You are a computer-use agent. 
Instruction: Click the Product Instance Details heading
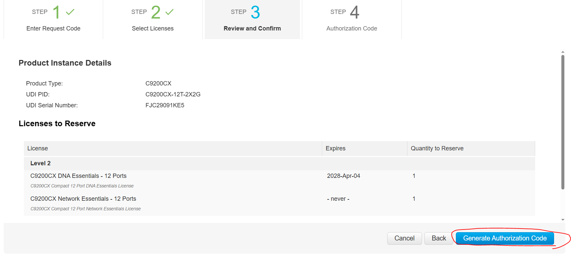tap(65, 63)
